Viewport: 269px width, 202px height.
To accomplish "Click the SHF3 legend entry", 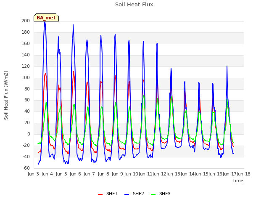I will tap(161, 194).
